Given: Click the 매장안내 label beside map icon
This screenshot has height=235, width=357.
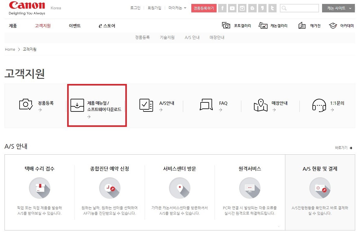Looking at the screenshot, I should pos(279,103).
